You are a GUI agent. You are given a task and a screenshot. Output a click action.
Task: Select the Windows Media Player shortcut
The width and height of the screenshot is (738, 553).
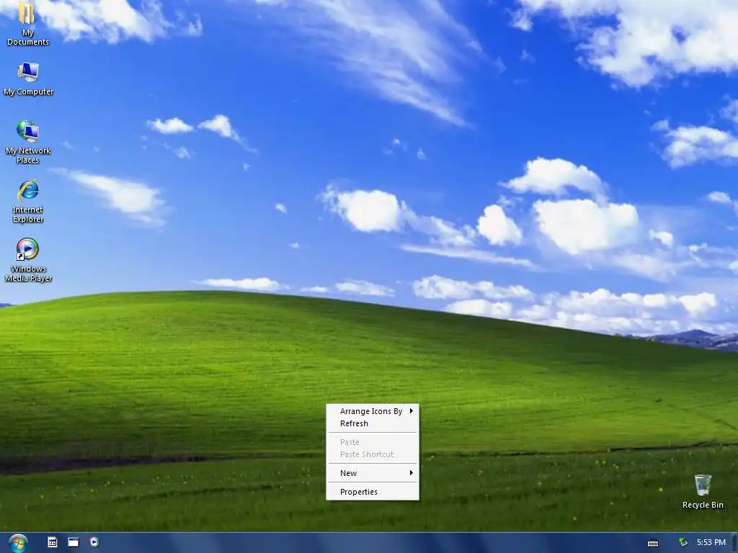coord(28,259)
